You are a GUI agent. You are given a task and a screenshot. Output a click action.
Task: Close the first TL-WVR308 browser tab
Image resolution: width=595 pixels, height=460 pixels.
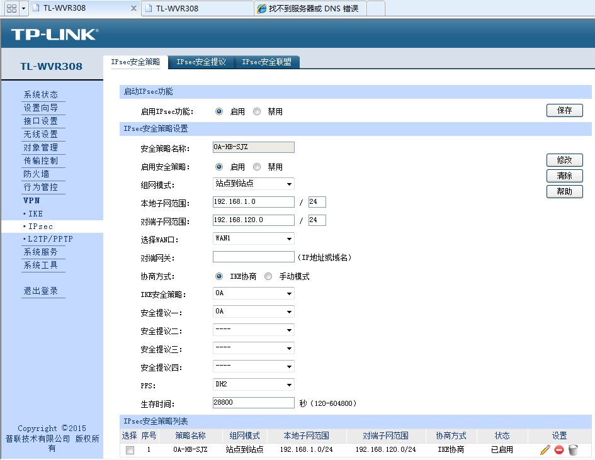click(133, 8)
